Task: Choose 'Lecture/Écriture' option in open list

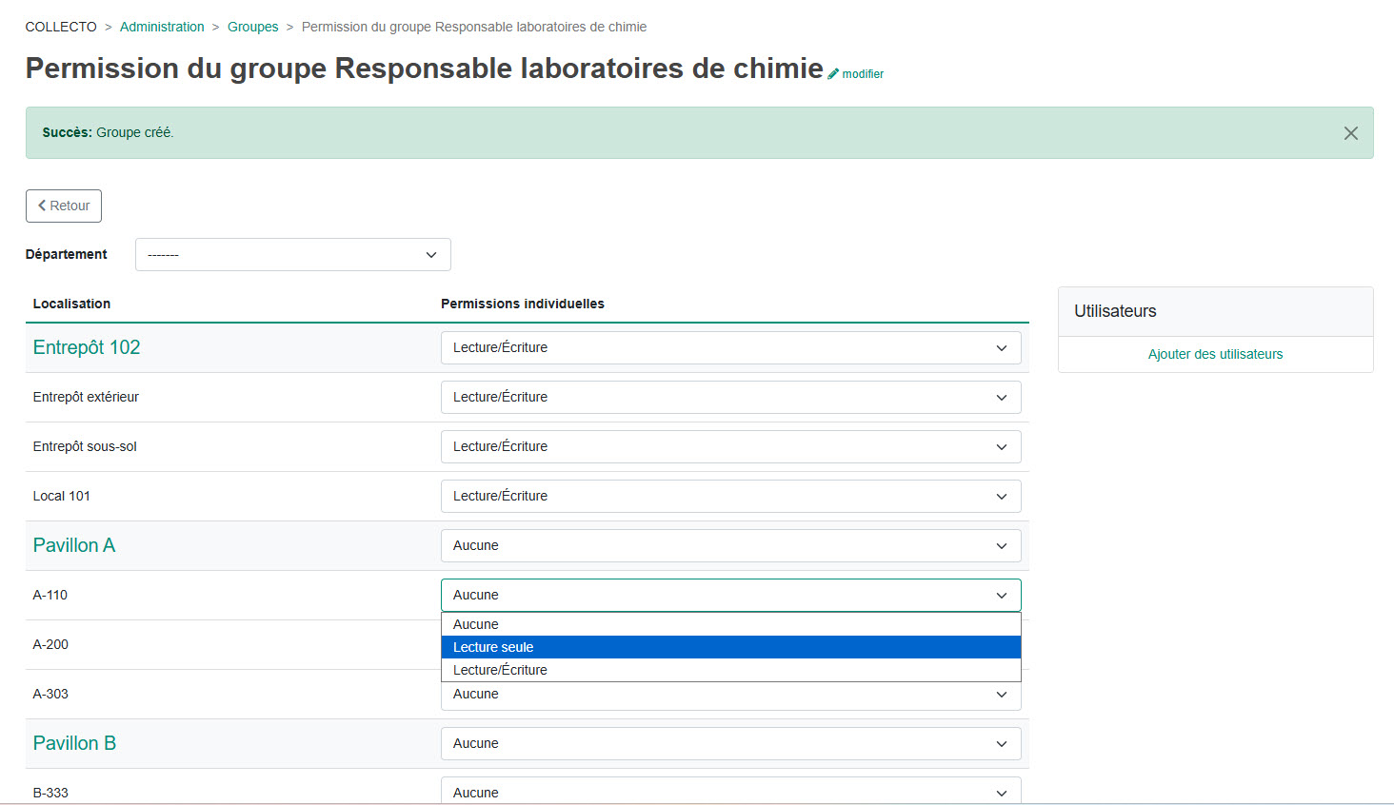Action: (730, 670)
